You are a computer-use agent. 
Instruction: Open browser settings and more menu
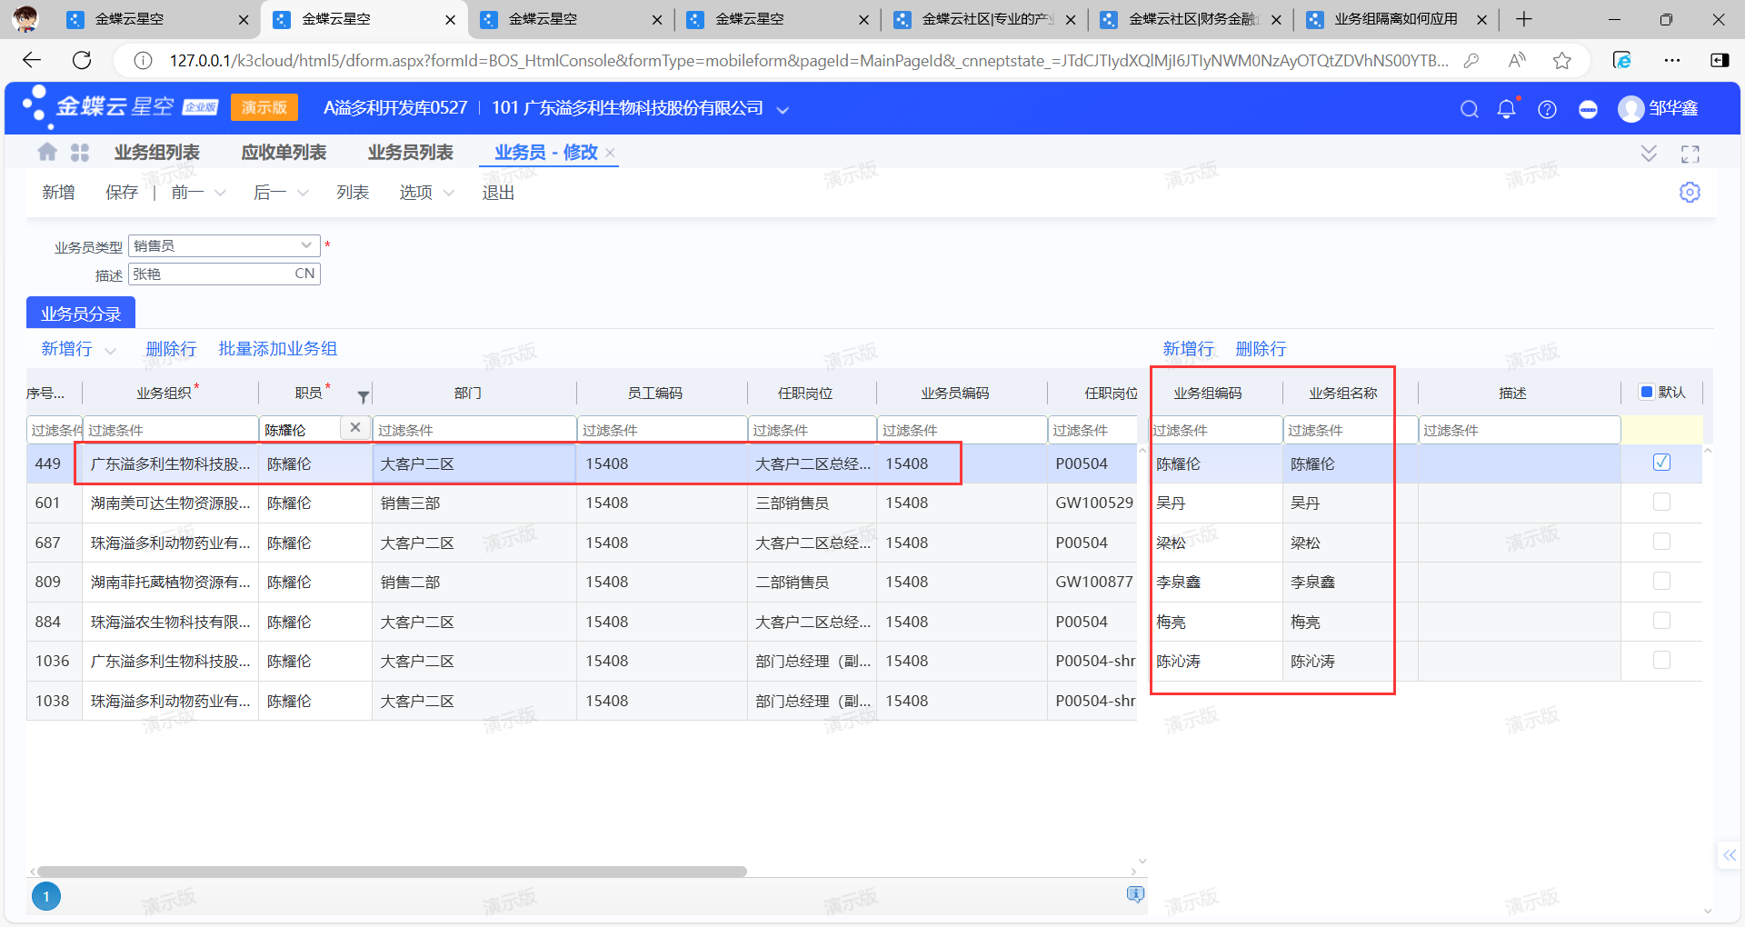coord(1672,60)
